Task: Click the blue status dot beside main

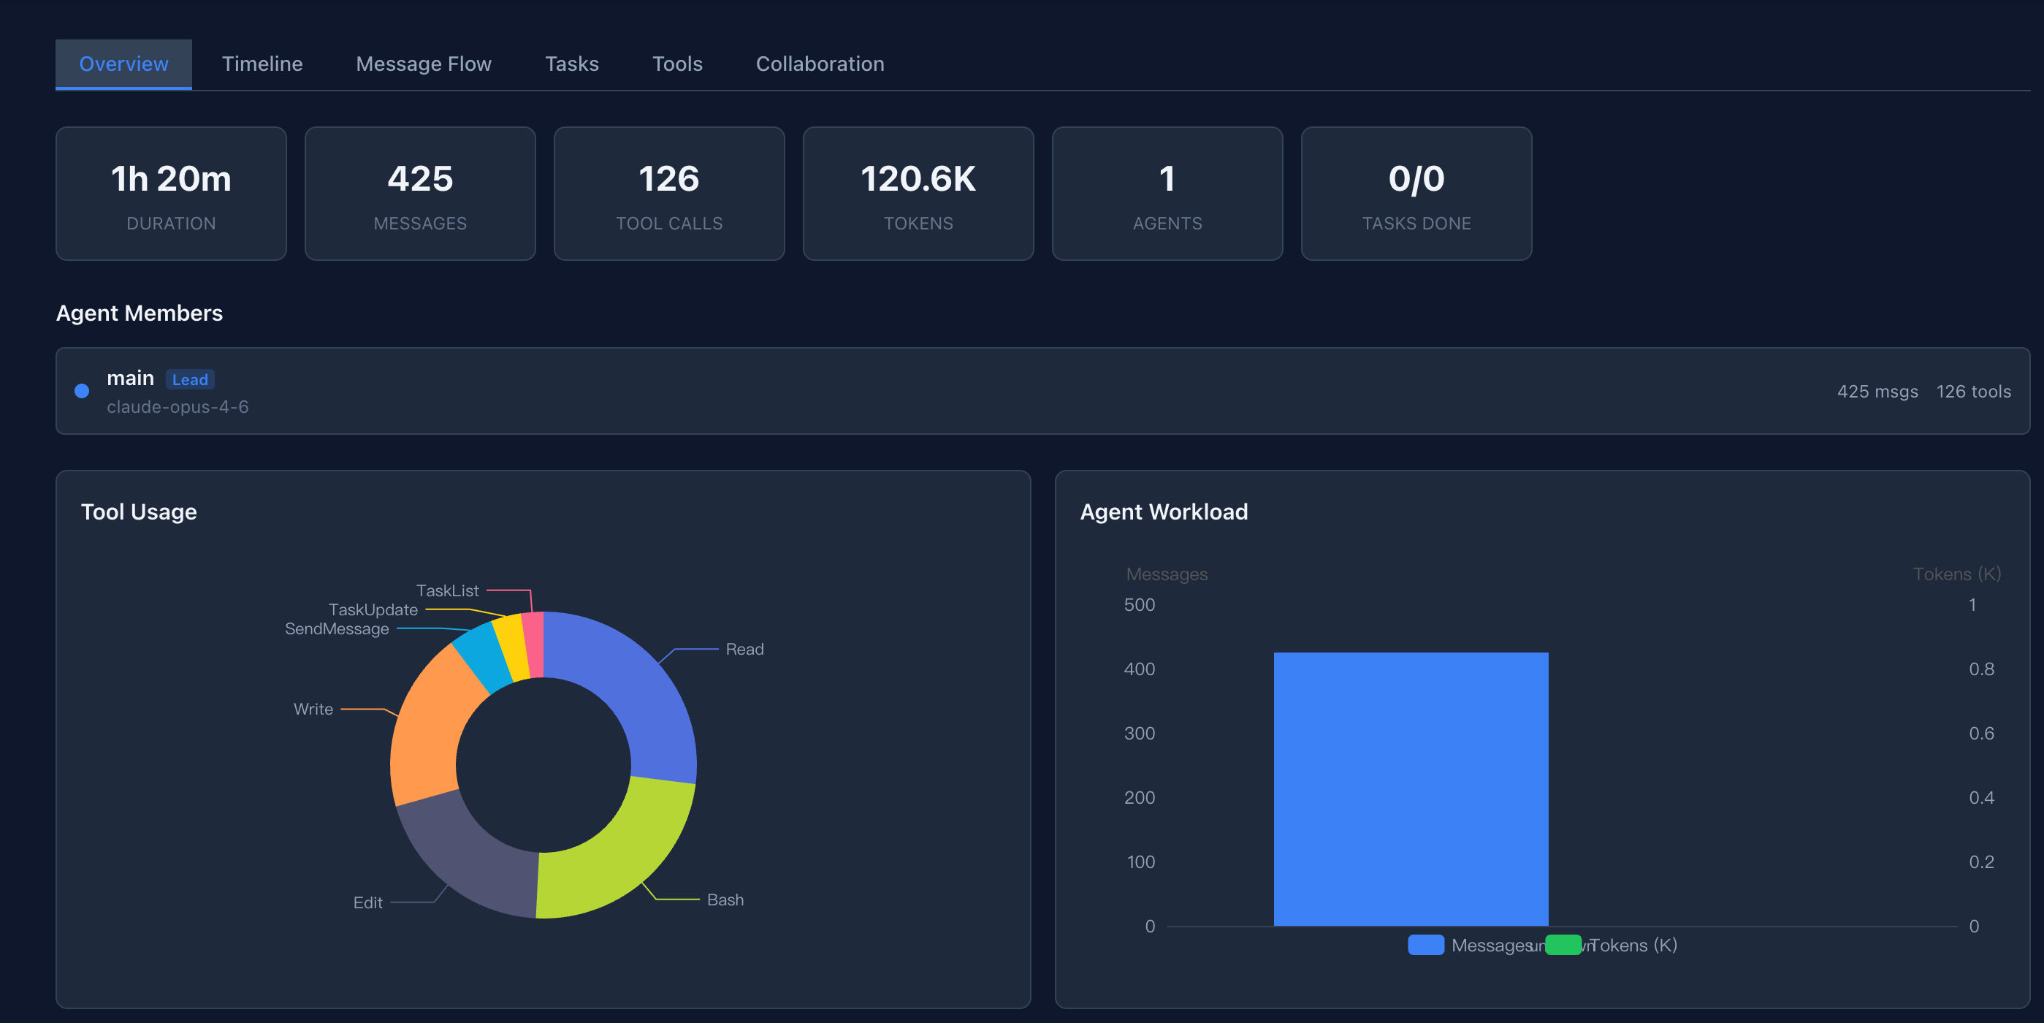Action: (82, 390)
